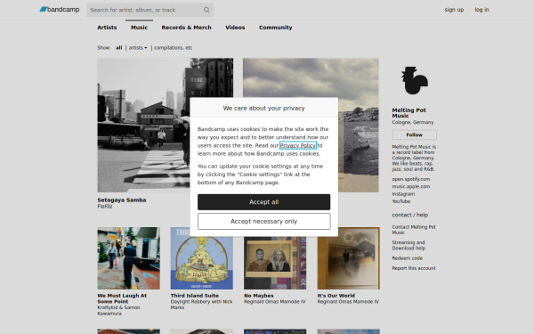Click the Third Island Suite title

click(195, 296)
